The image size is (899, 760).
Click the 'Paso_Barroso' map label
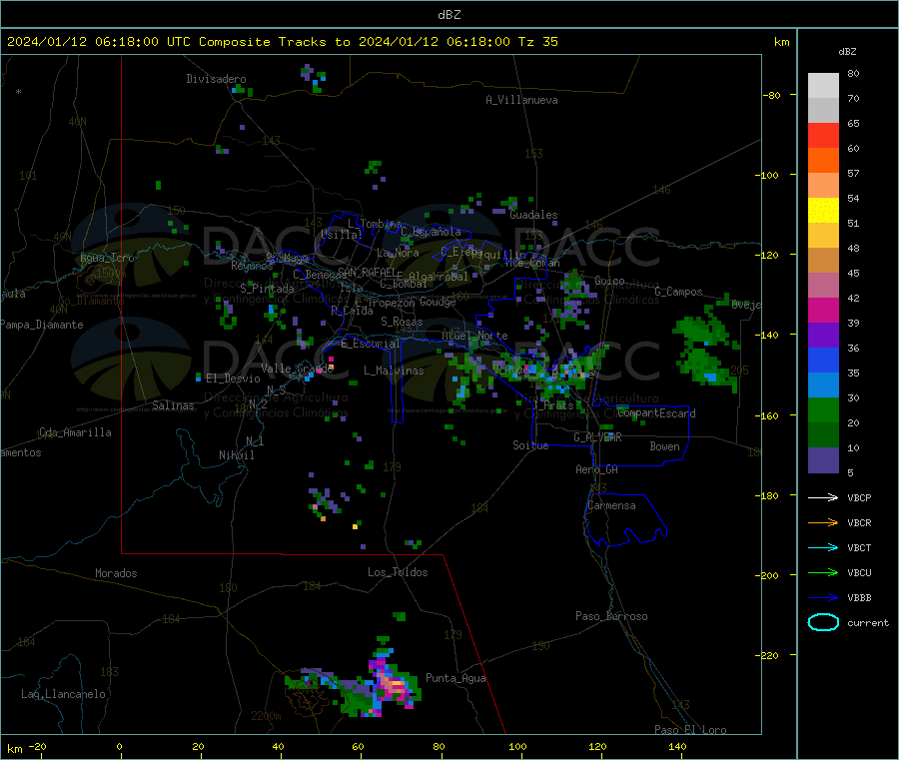point(611,616)
